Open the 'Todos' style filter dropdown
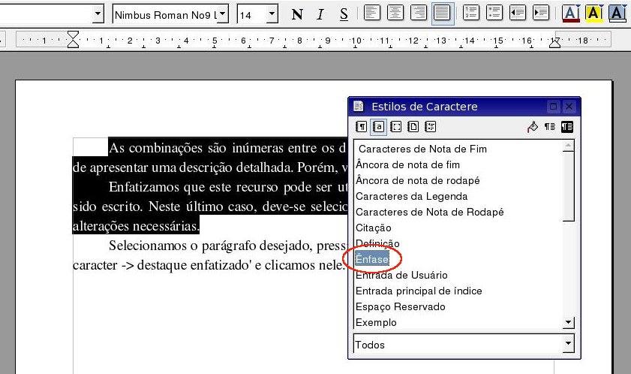The height and width of the screenshot is (374, 631). (x=568, y=344)
